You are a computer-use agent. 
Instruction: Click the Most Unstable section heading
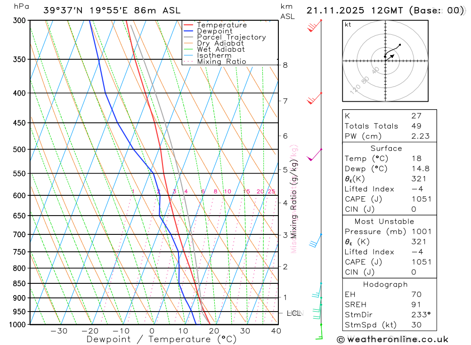384,222
